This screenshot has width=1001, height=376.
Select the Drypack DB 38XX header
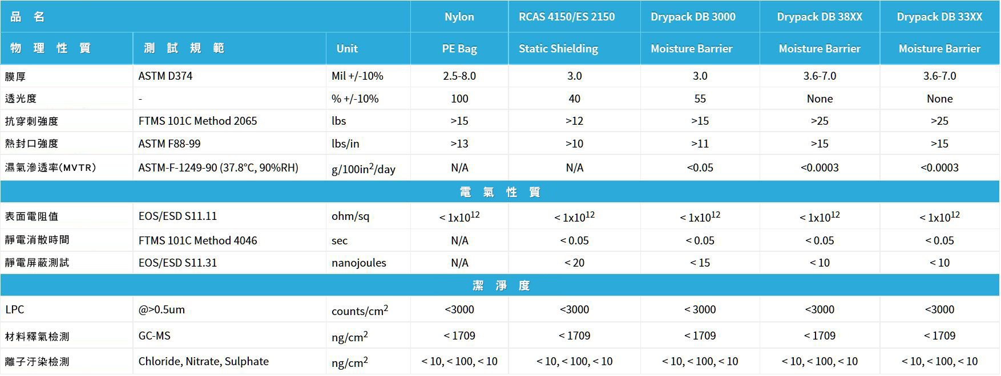tap(819, 17)
